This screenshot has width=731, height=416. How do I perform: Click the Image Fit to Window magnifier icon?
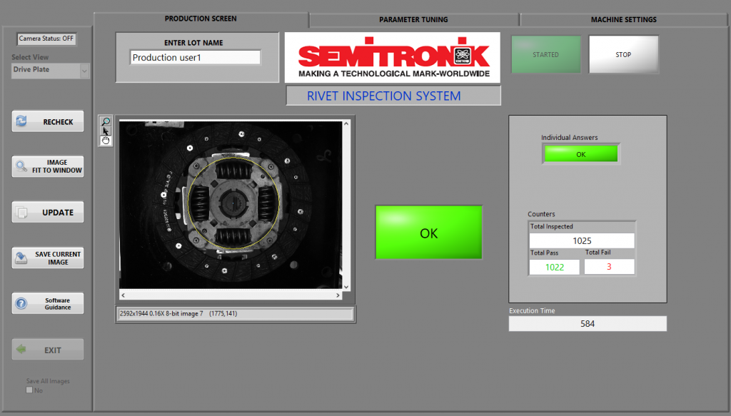click(x=21, y=166)
